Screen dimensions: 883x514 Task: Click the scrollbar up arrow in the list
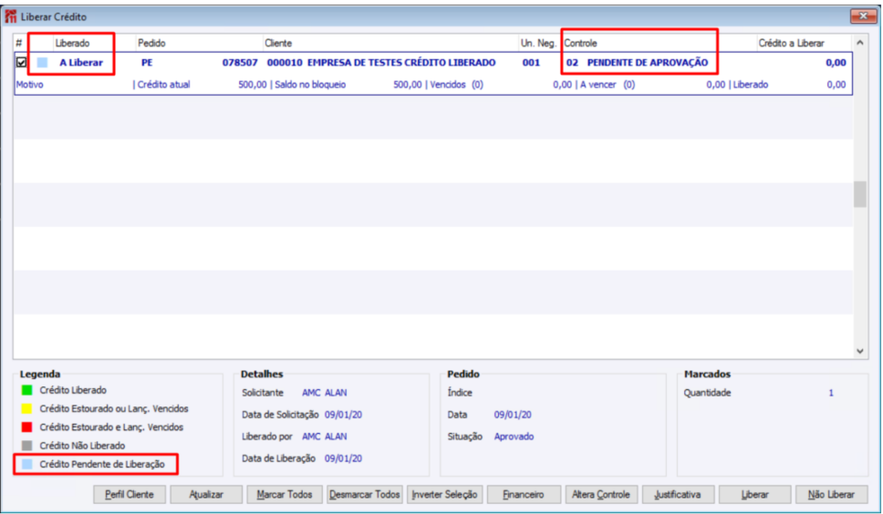point(860,43)
